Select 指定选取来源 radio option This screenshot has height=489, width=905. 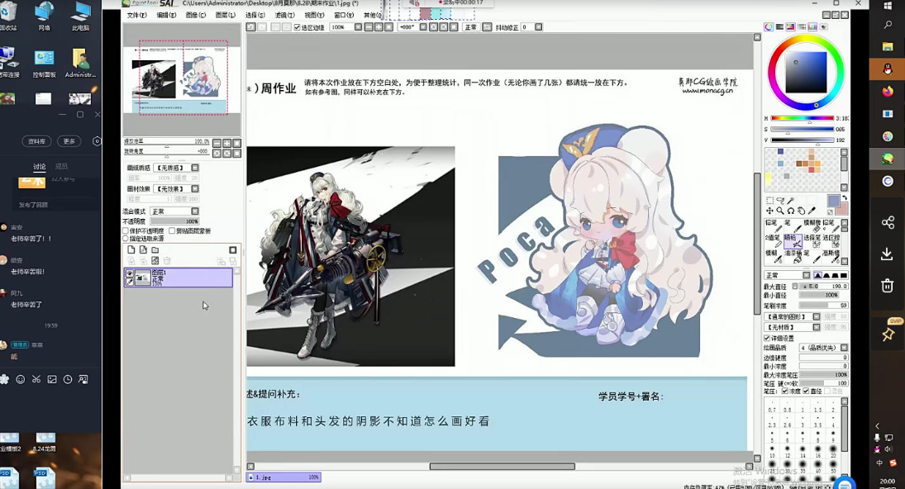point(126,238)
